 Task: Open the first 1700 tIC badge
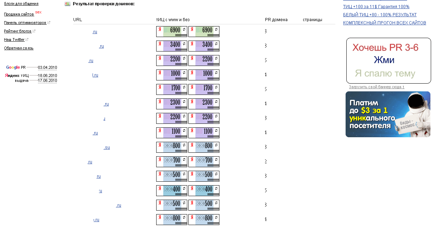click(x=172, y=89)
